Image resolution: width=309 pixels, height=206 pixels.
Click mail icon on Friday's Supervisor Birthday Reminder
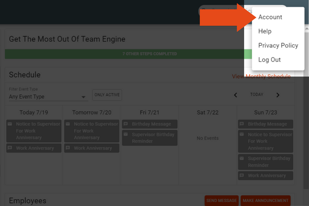[126, 134]
